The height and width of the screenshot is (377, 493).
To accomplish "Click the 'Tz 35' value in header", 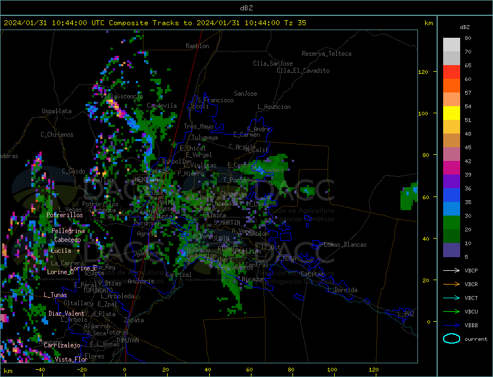I will coord(295,23).
